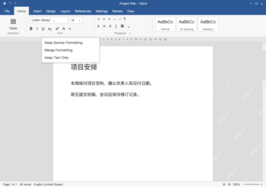Switch to the References tab
This screenshot has height=187, width=266.
83,11
